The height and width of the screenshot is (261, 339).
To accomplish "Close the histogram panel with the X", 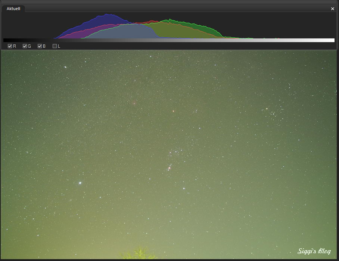I will (333, 9).
